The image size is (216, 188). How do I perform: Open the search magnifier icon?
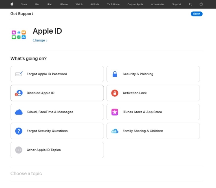(190, 4)
